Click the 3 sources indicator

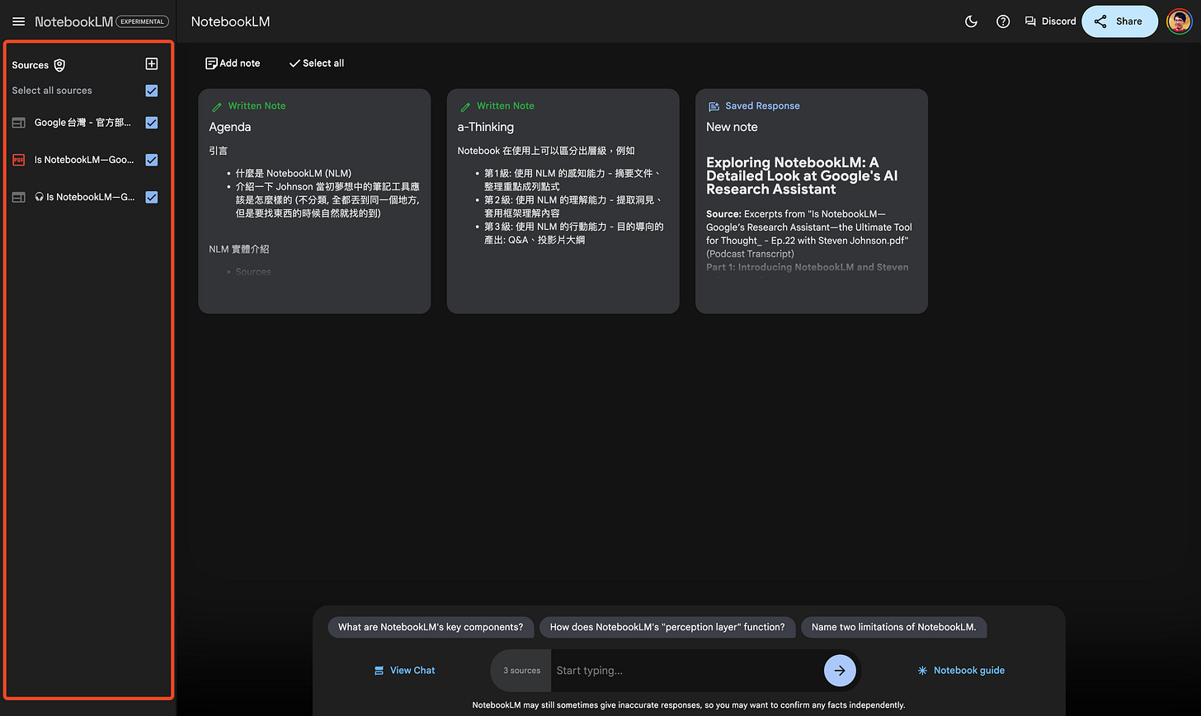[x=521, y=671]
